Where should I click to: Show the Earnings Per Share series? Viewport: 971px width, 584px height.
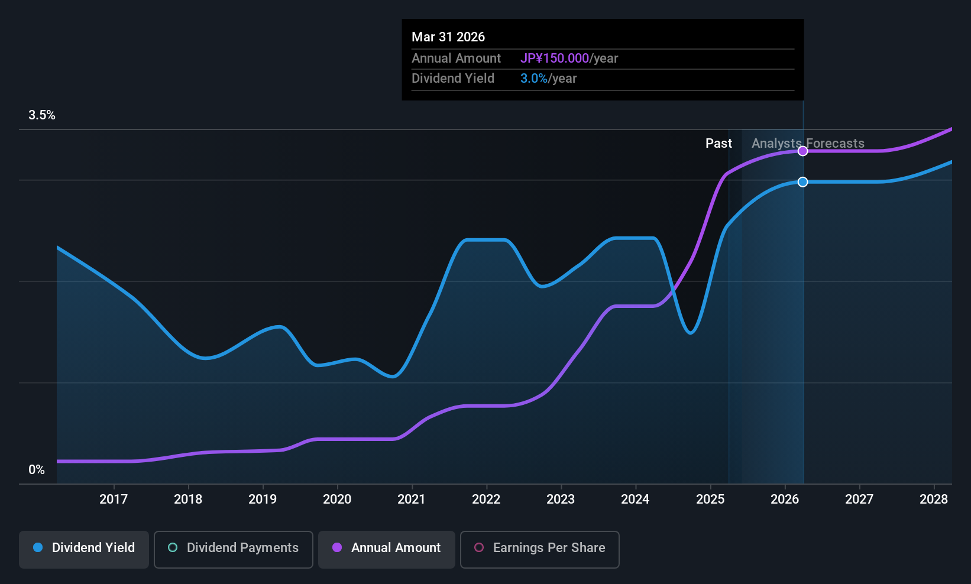540,550
